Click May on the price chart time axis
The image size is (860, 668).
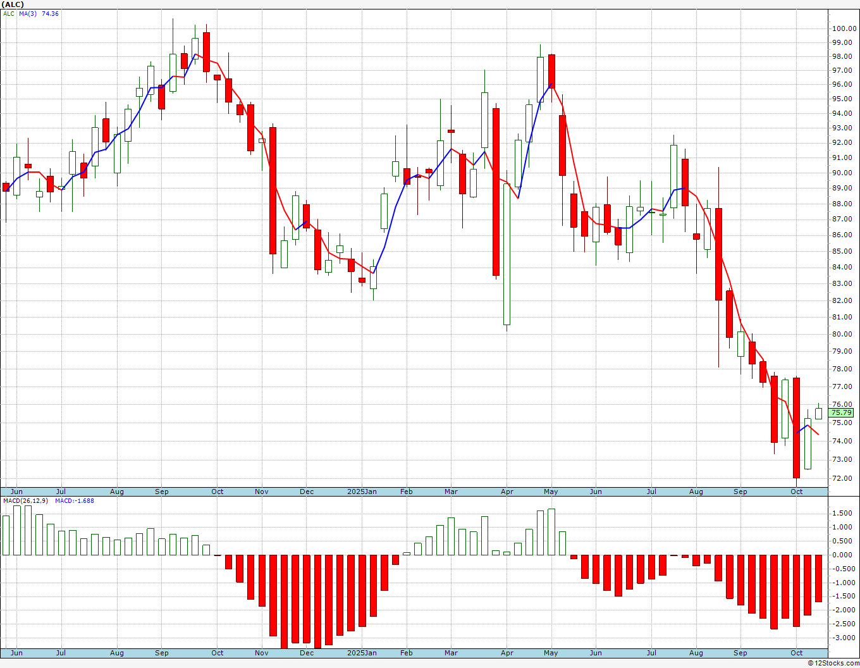coord(551,492)
